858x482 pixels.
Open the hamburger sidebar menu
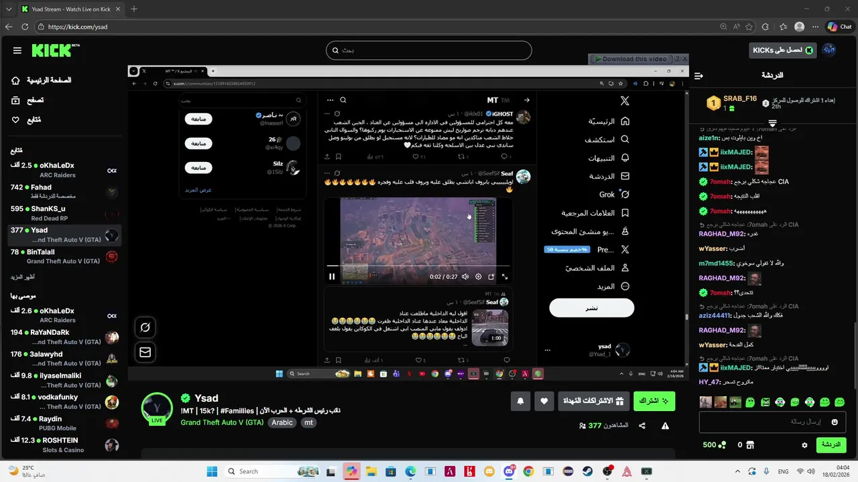(x=17, y=50)
